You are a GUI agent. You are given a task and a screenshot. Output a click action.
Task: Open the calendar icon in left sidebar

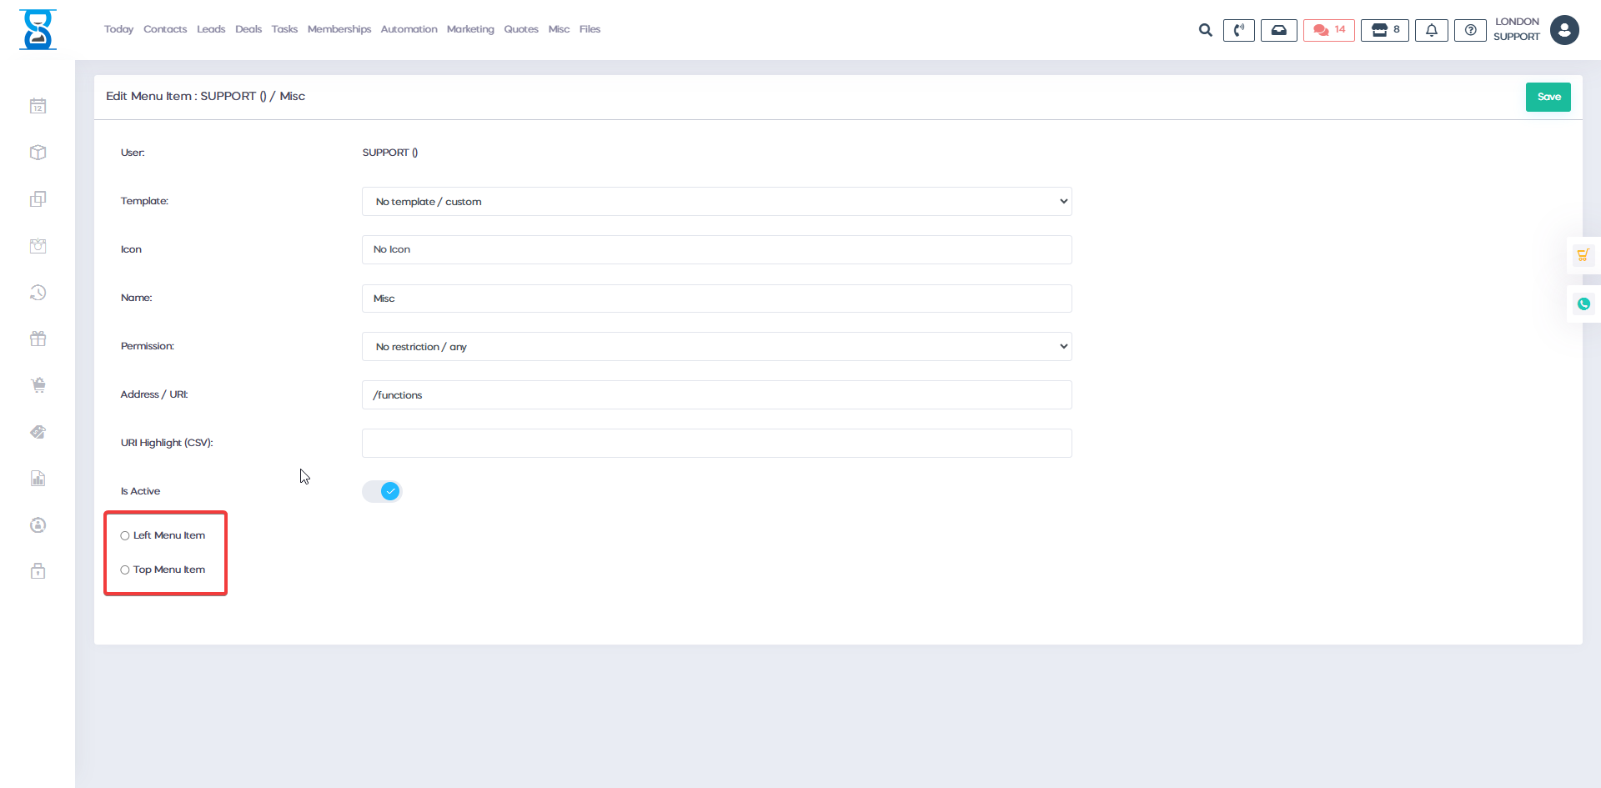coord(38,106)
